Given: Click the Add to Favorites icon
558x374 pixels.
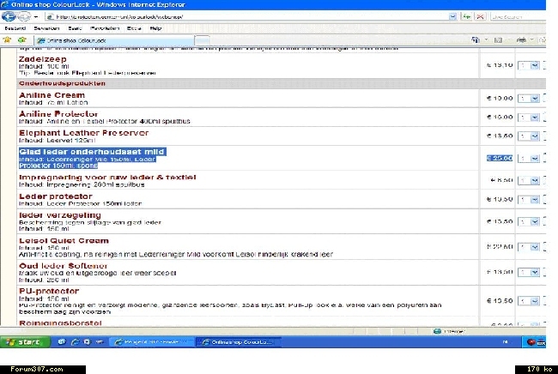Looking at the screenshot, I should pyautogui.click(x=21, y=39).
